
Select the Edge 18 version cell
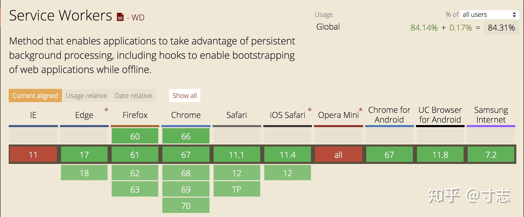(x=84, y=173)
